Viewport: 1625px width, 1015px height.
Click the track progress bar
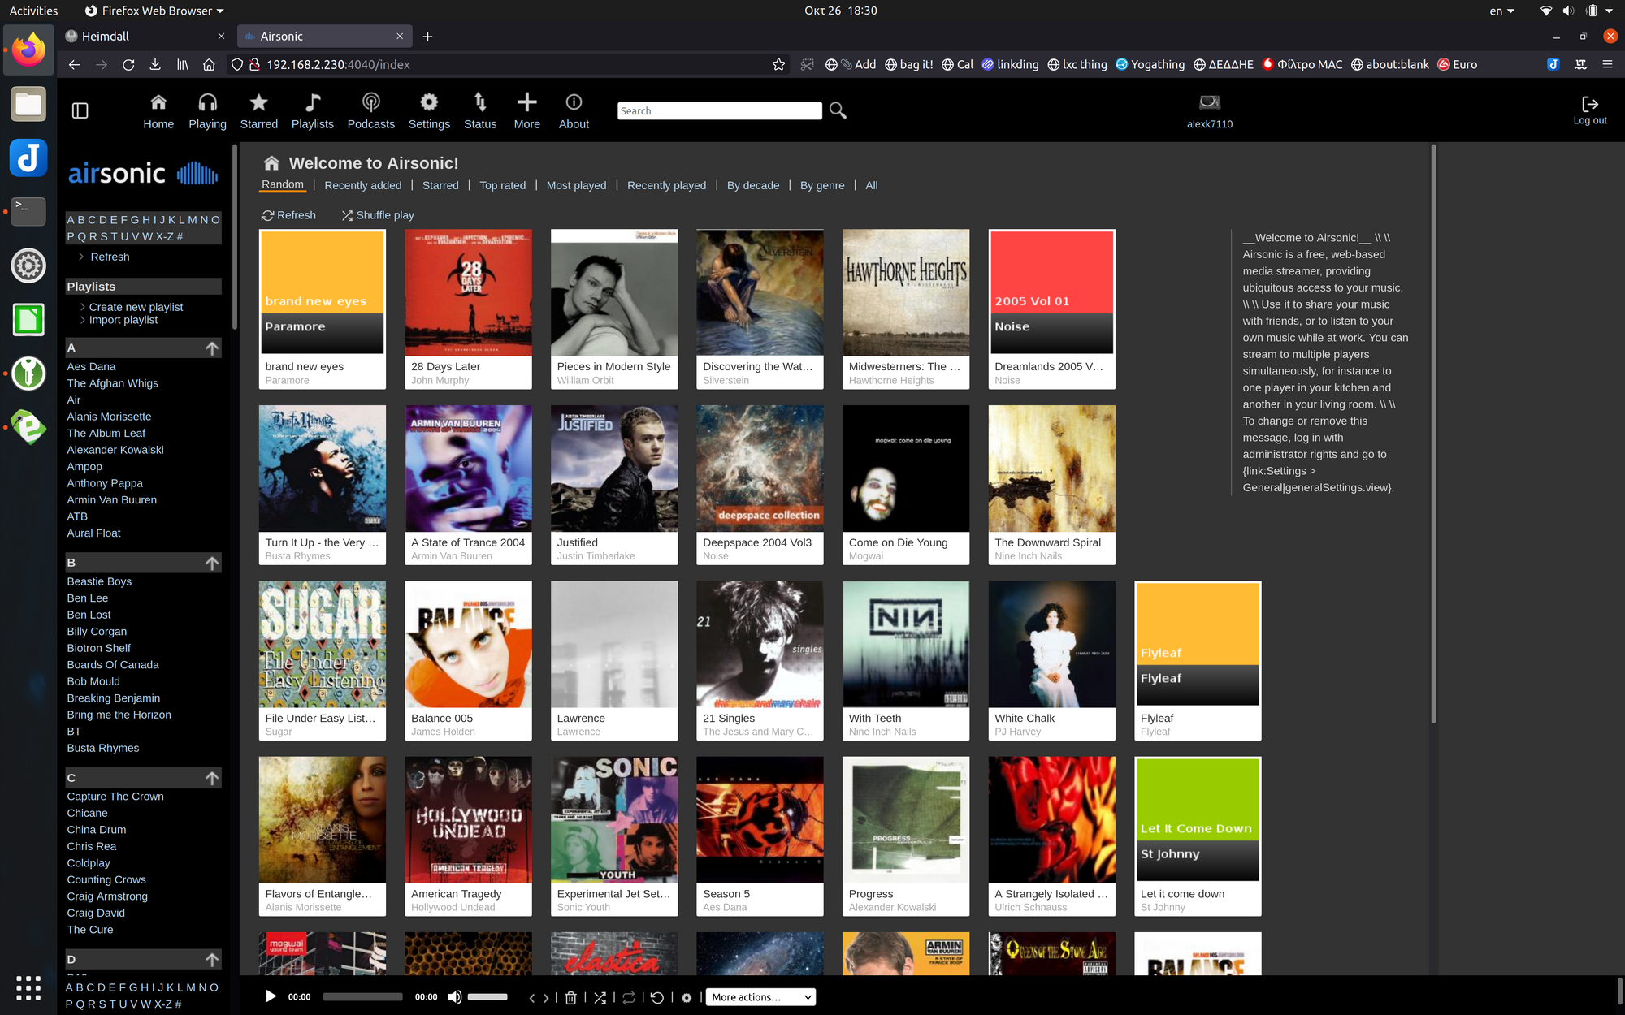362,996
